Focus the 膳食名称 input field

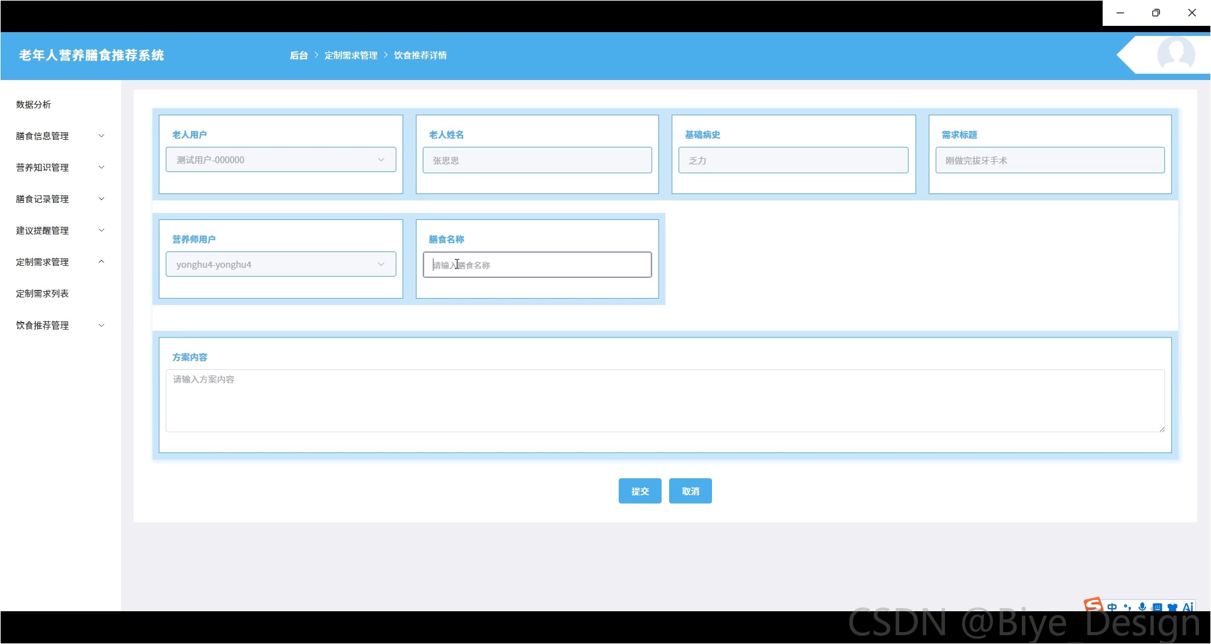[537, 265]
